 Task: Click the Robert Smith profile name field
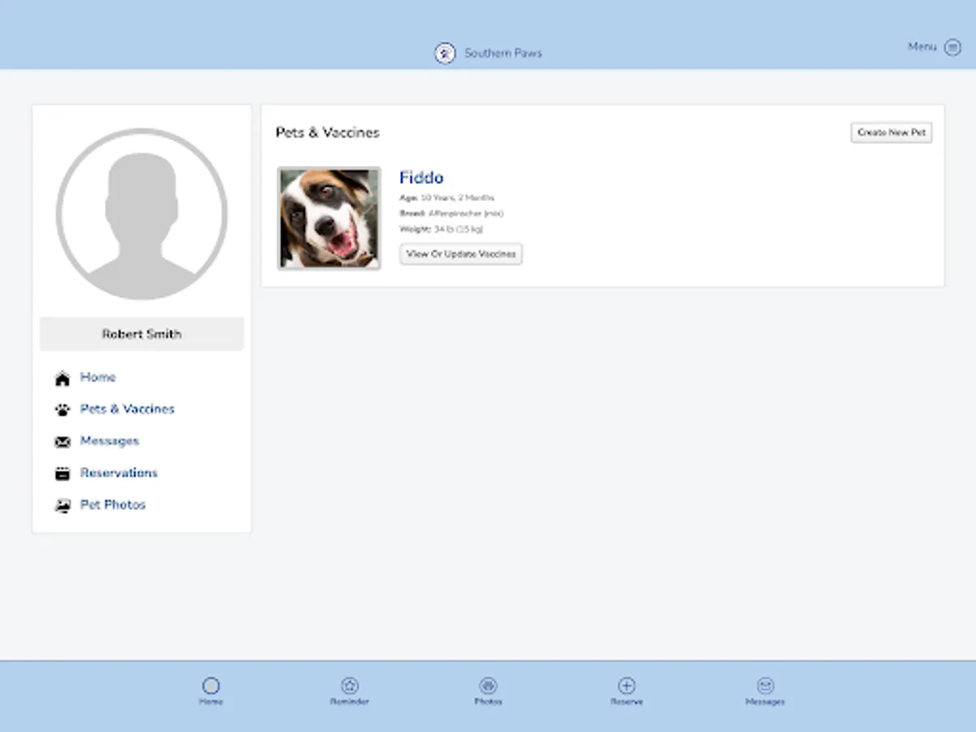(x=142, y=333)
